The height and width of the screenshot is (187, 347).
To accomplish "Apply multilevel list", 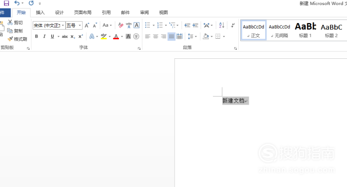I will pos(172,25).
